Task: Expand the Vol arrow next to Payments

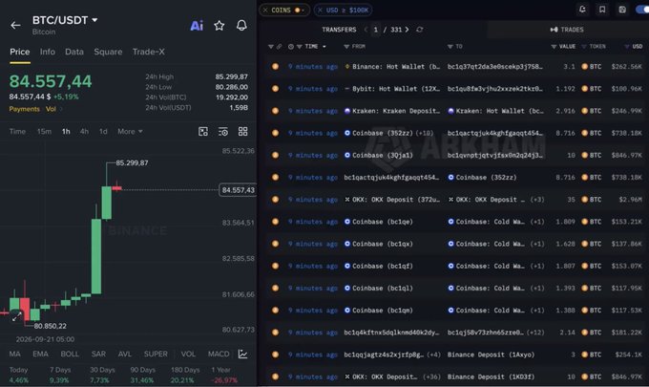Action: click(x=61, y=109)
